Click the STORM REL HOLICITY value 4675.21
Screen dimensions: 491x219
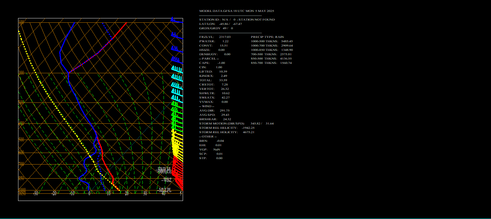248,132
